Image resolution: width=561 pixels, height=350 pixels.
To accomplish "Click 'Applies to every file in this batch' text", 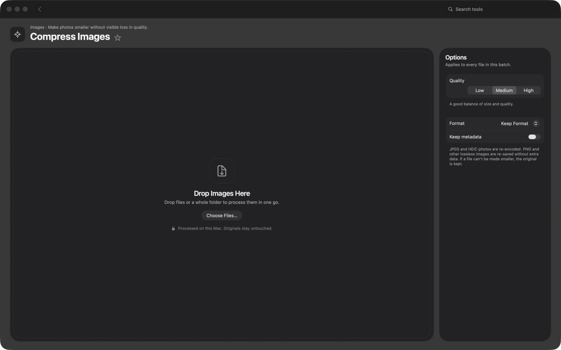I will point(478,65).
